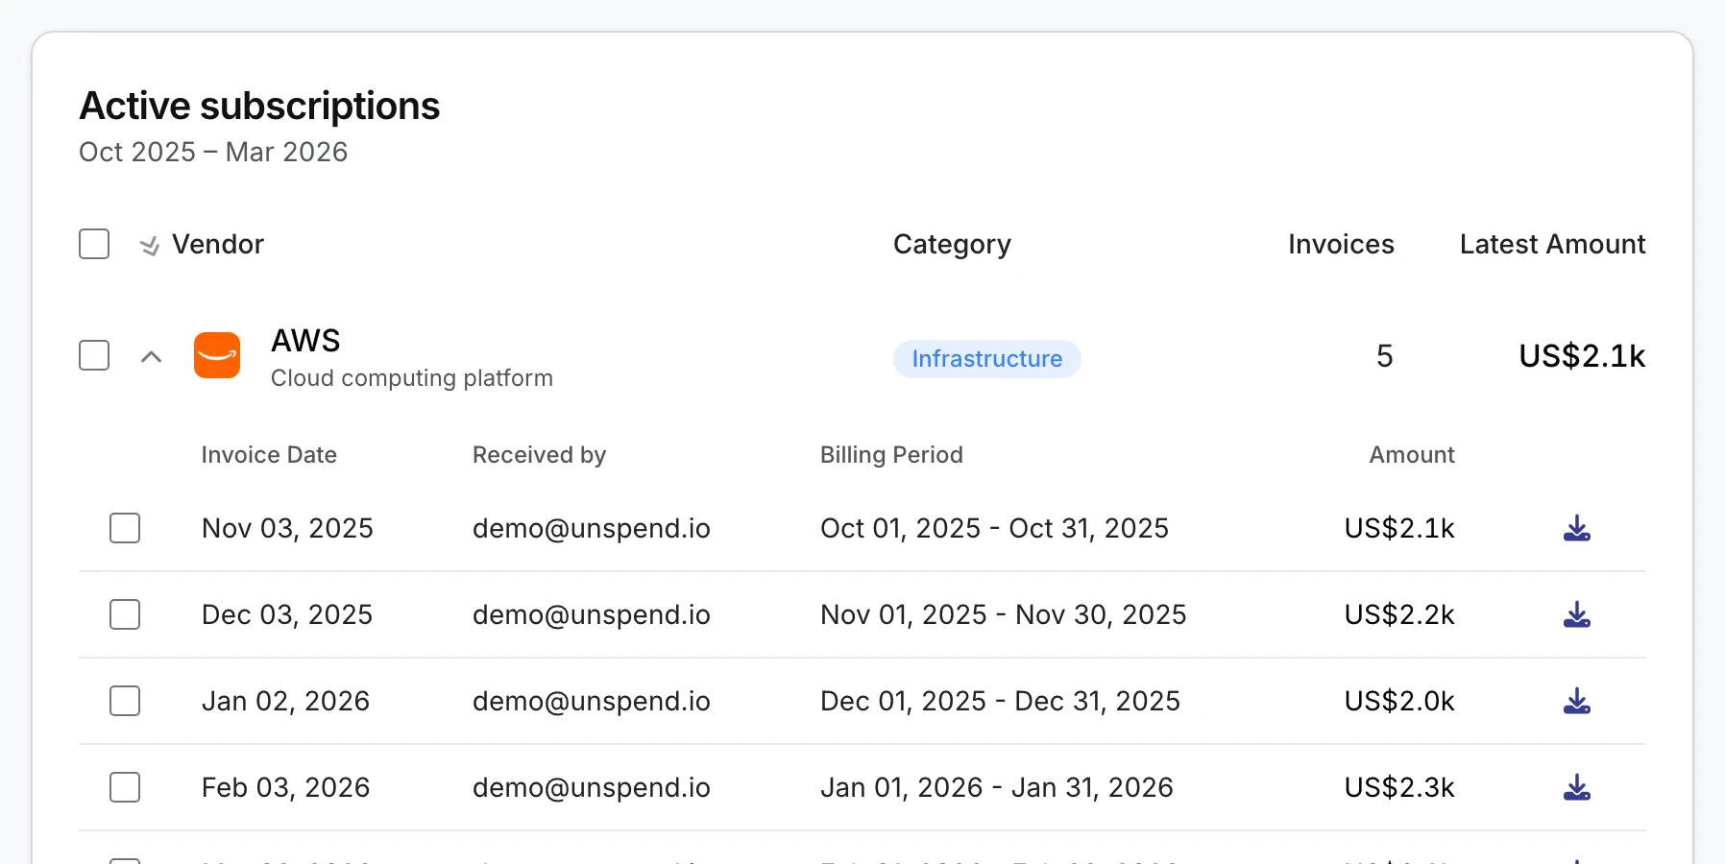Download the bottom partially visible invoice
The width and height of the screenshot is (1725, 864).
tap(1577, 857)
